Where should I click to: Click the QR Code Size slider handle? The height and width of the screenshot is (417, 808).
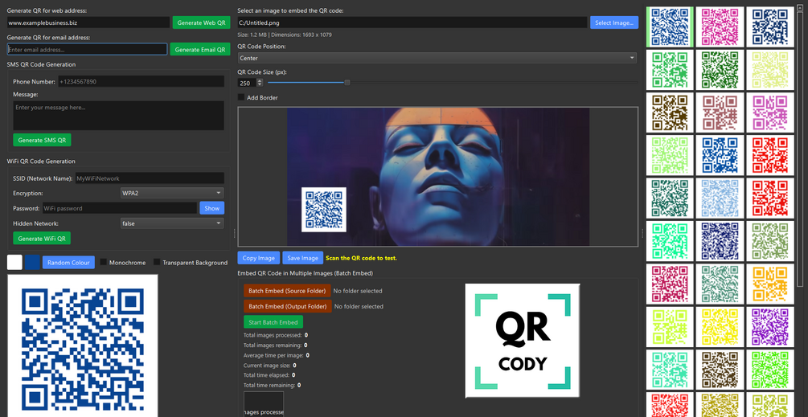tap(347, 83)
